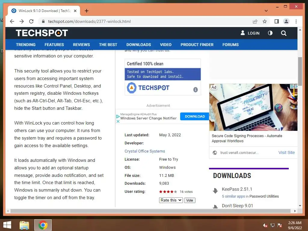Open Don't Sleep 9.01 link
Image resolution: width=308 pixels, height=231 pixels.
pos(237,206)
